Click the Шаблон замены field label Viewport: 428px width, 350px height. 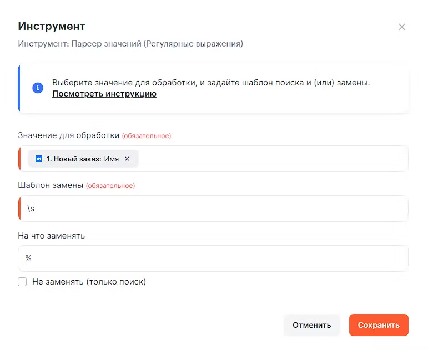51,185
